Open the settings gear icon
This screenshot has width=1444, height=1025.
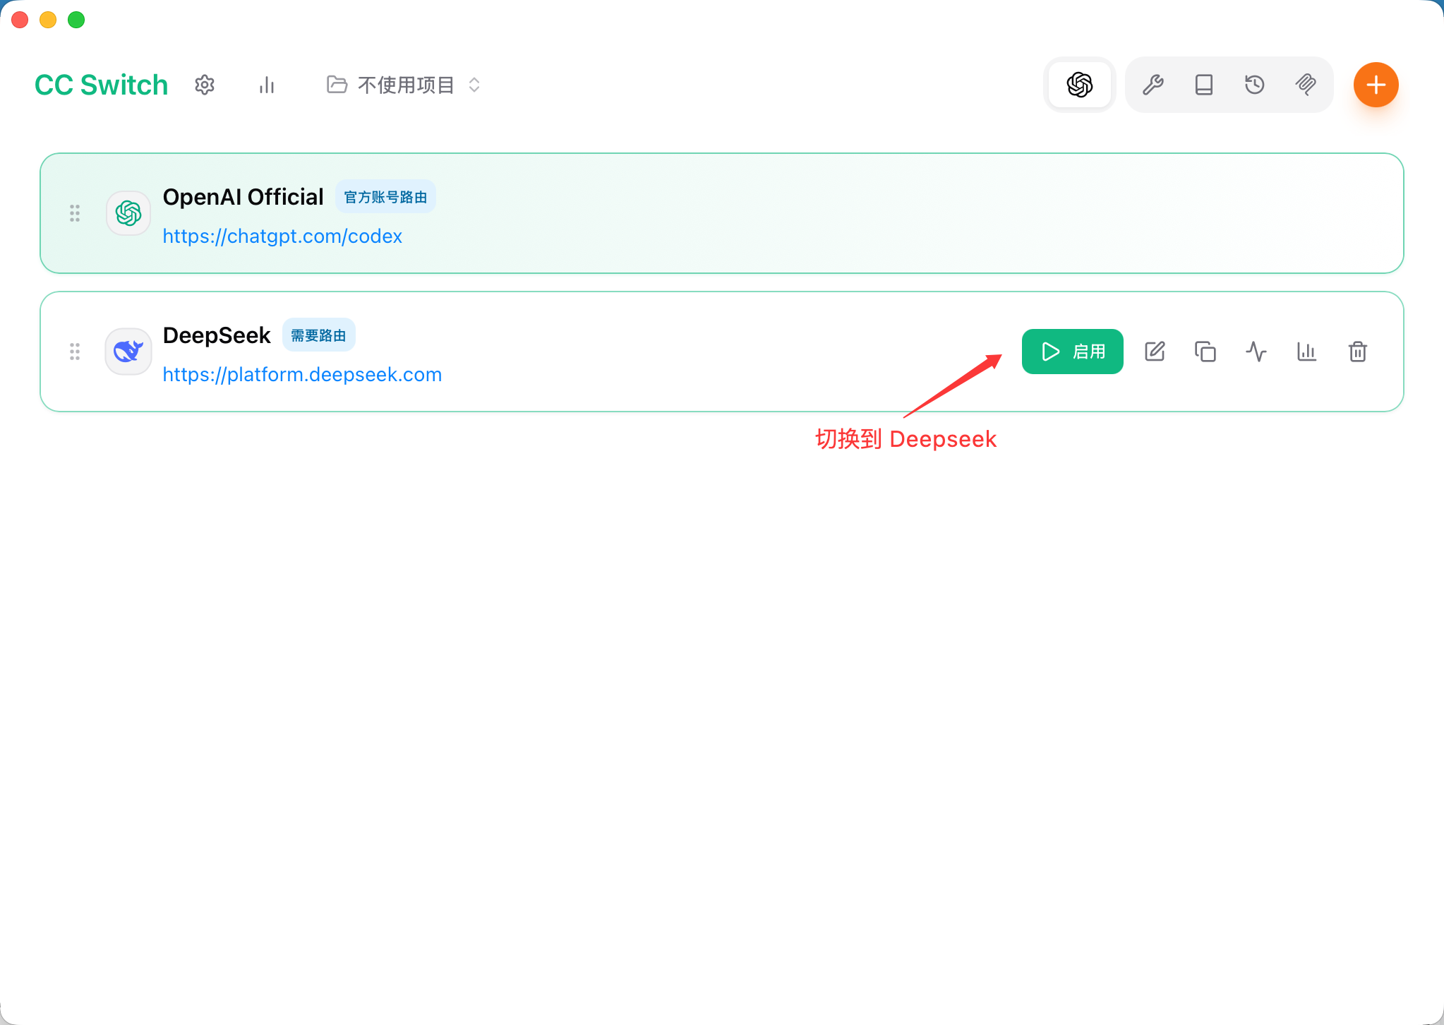205,85
